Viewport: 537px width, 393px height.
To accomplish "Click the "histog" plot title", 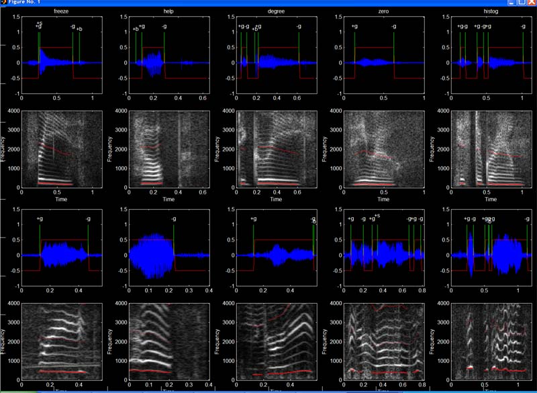I will [x=490, y=11].
